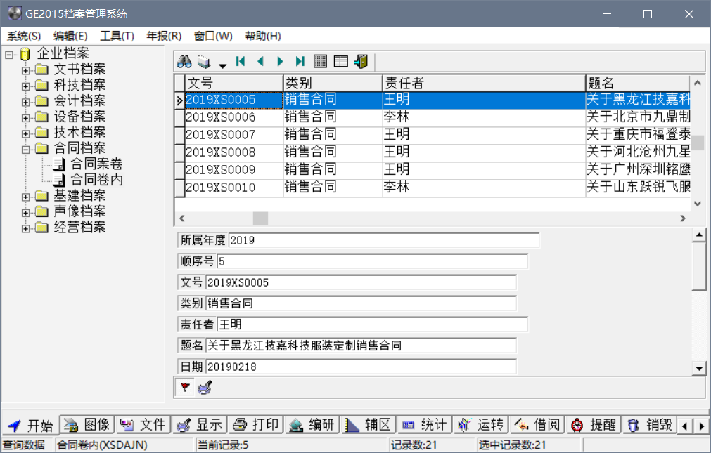711x453 pixels.
Task: Click the binoculars search icon
Action: pyautogui.click(x=184, y=61)
